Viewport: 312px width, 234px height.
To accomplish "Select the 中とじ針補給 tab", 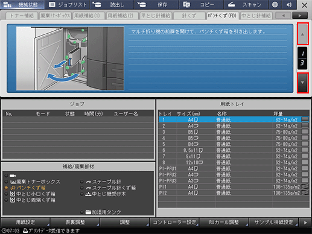I will coord(256,16).
